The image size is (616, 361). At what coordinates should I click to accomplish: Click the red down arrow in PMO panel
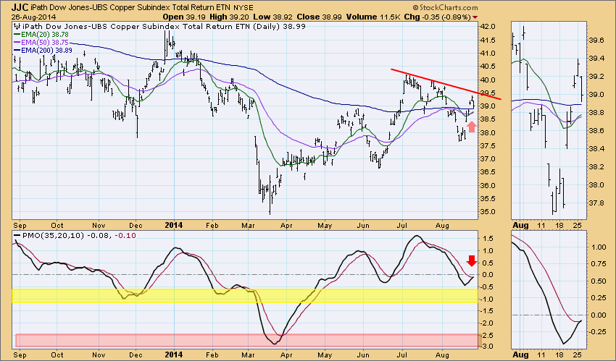[471, 261]
